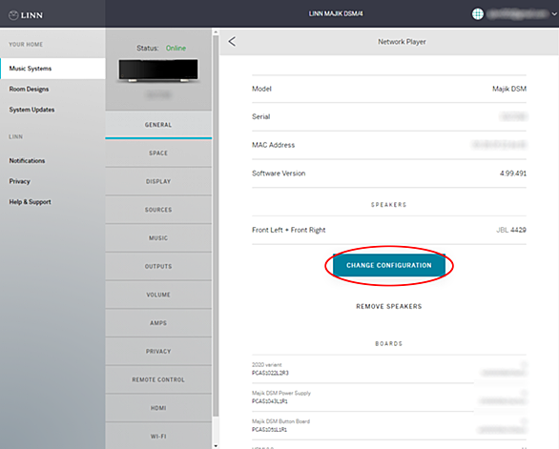The height and width of the screenshot is (449, 559).
Task: Open the Privacy sidebar link
Action: coord(20,181)
